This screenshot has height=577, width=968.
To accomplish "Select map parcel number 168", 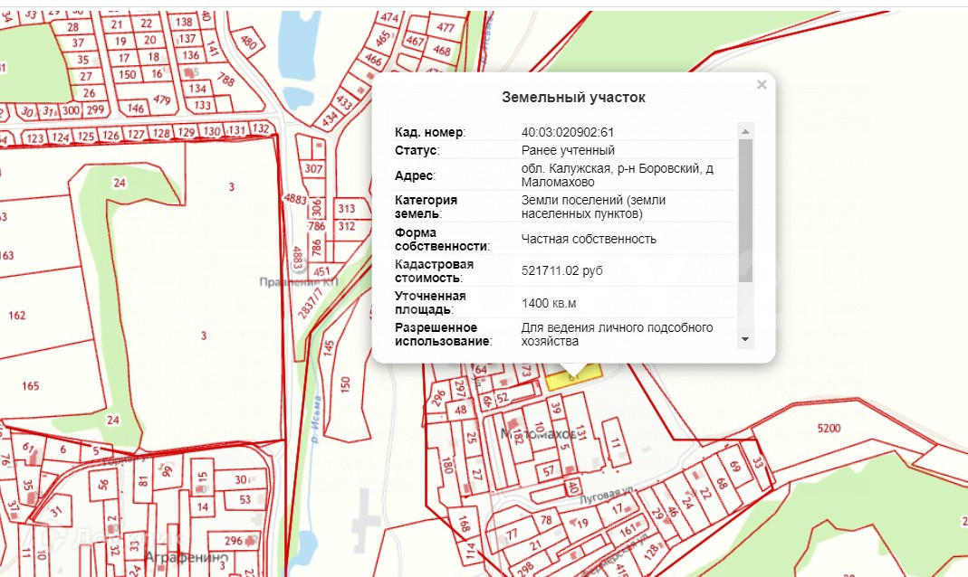I will [x=465, y=524].
